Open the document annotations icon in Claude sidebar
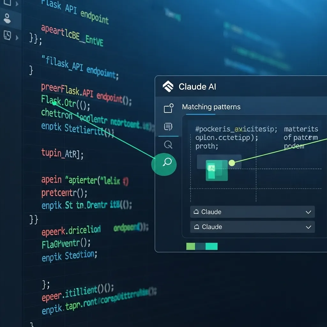Screen dimensions: 327x327 [168, 126]
